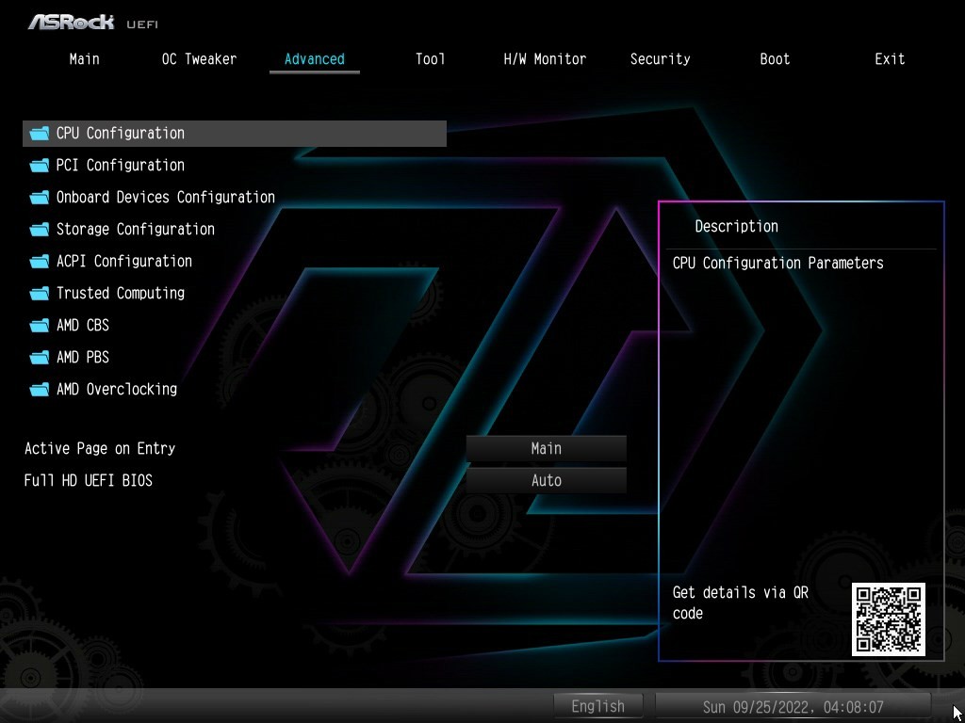
Task: Open the CPU Configuration folder icon
Action: click(x=40, y=134)
